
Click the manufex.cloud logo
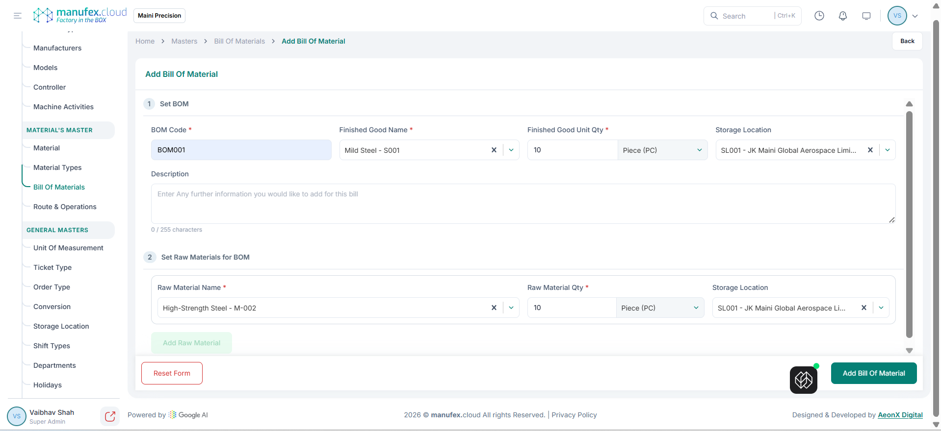click(x=79, y=15)
